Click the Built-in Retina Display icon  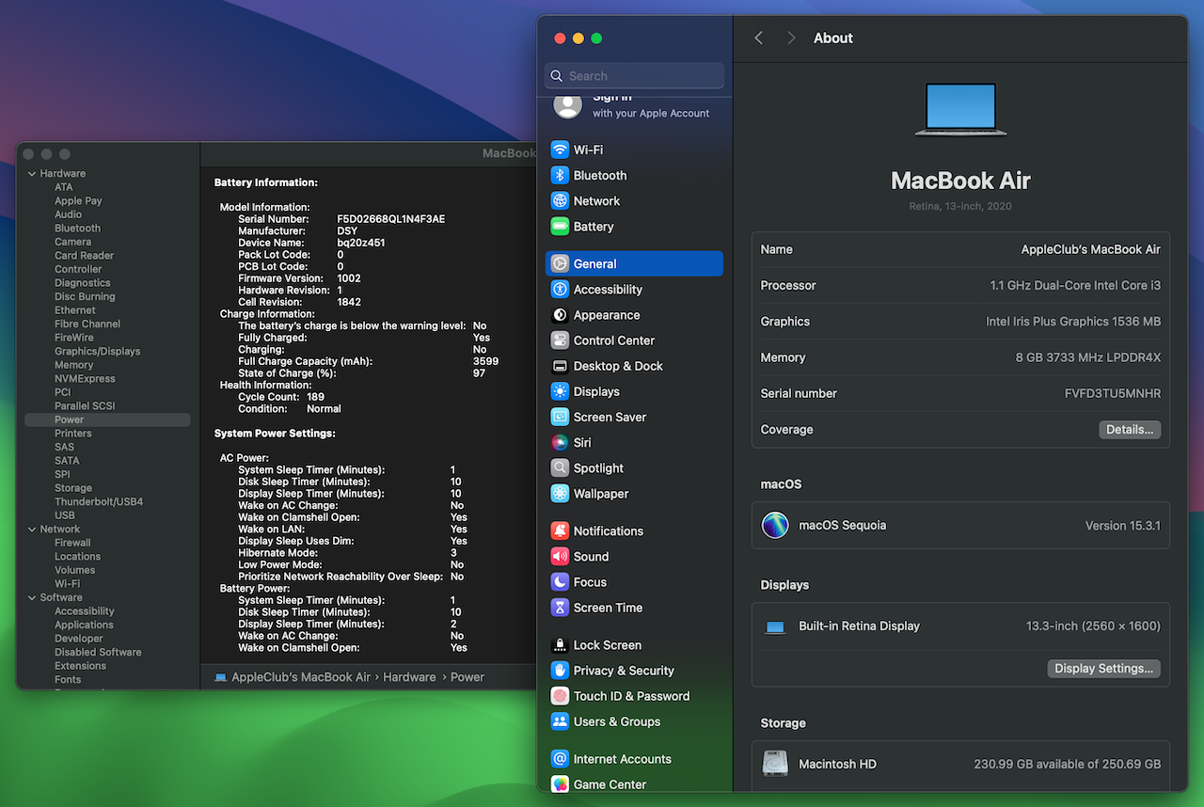coord(775,626)
